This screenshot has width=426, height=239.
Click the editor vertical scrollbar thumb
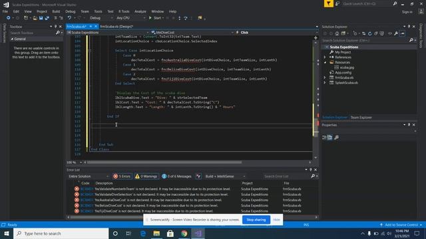(x=316, y=127)
